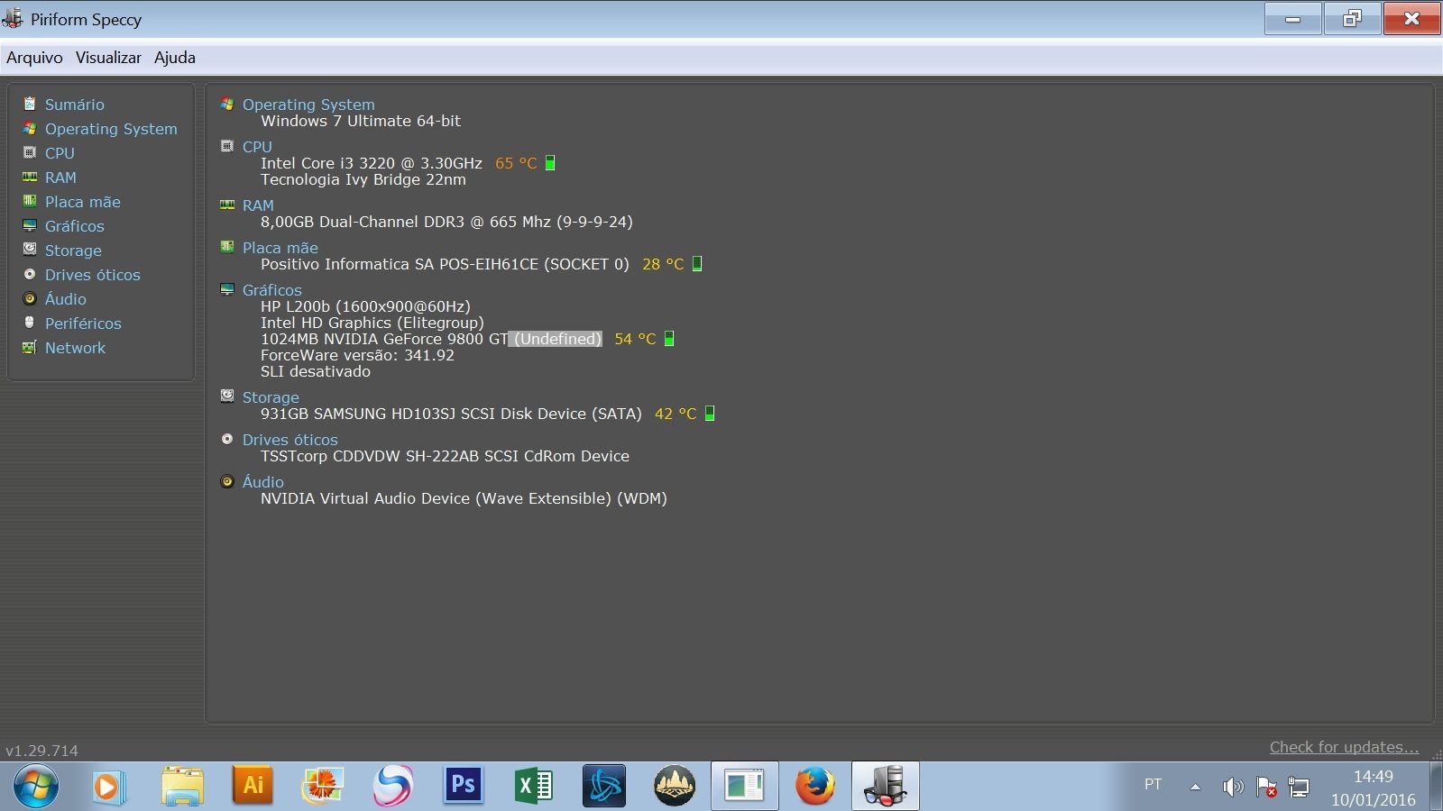The image size is (1443, 811).
Task: Click the version v1.29.714 label
Action: (41, 751)
